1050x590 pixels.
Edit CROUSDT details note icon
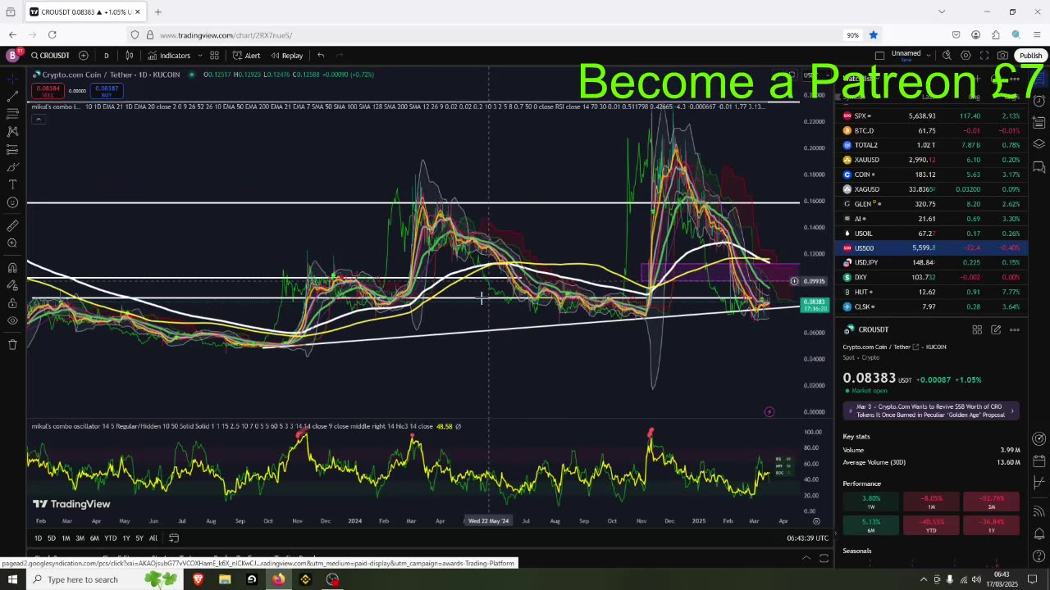(996, 329)
